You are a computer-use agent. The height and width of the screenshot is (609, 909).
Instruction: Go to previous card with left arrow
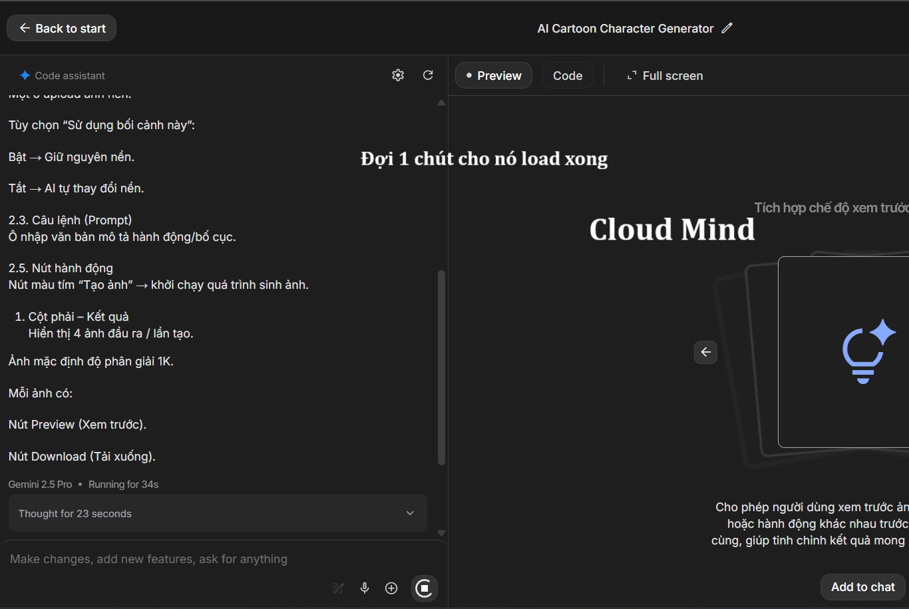[705, 352]
